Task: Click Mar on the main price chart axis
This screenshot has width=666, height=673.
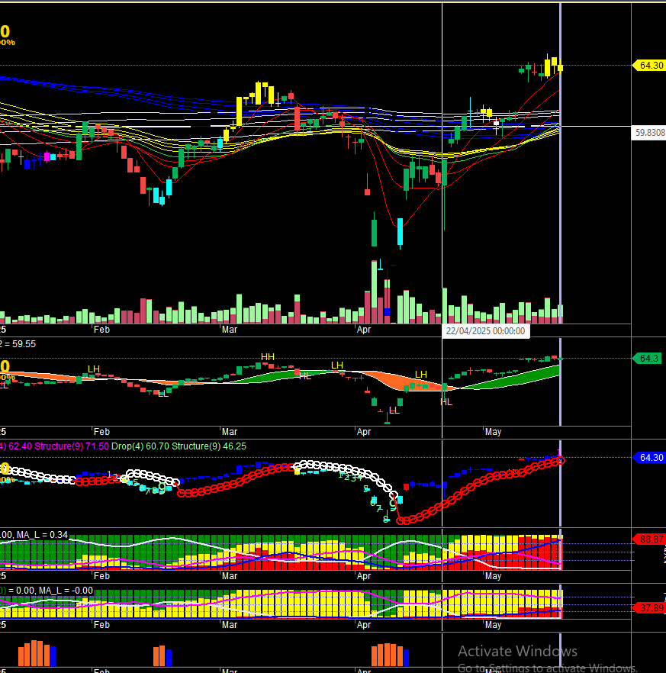Action: point(230,330)
